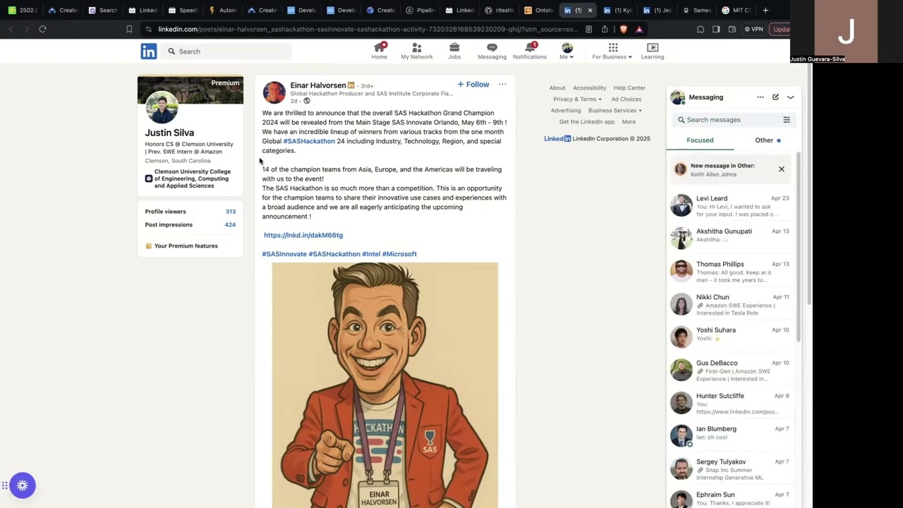
Task: Open the #SASHackathon hashtag in post text
Action: (x=309, y=141)
